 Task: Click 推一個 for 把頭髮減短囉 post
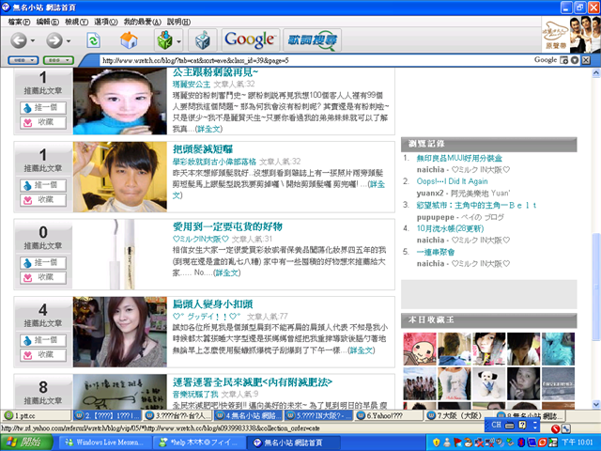[x=43, y=185]
